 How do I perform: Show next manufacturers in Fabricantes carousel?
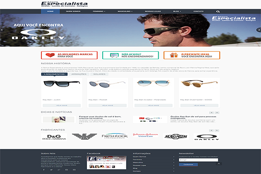(x=217, y=130)
